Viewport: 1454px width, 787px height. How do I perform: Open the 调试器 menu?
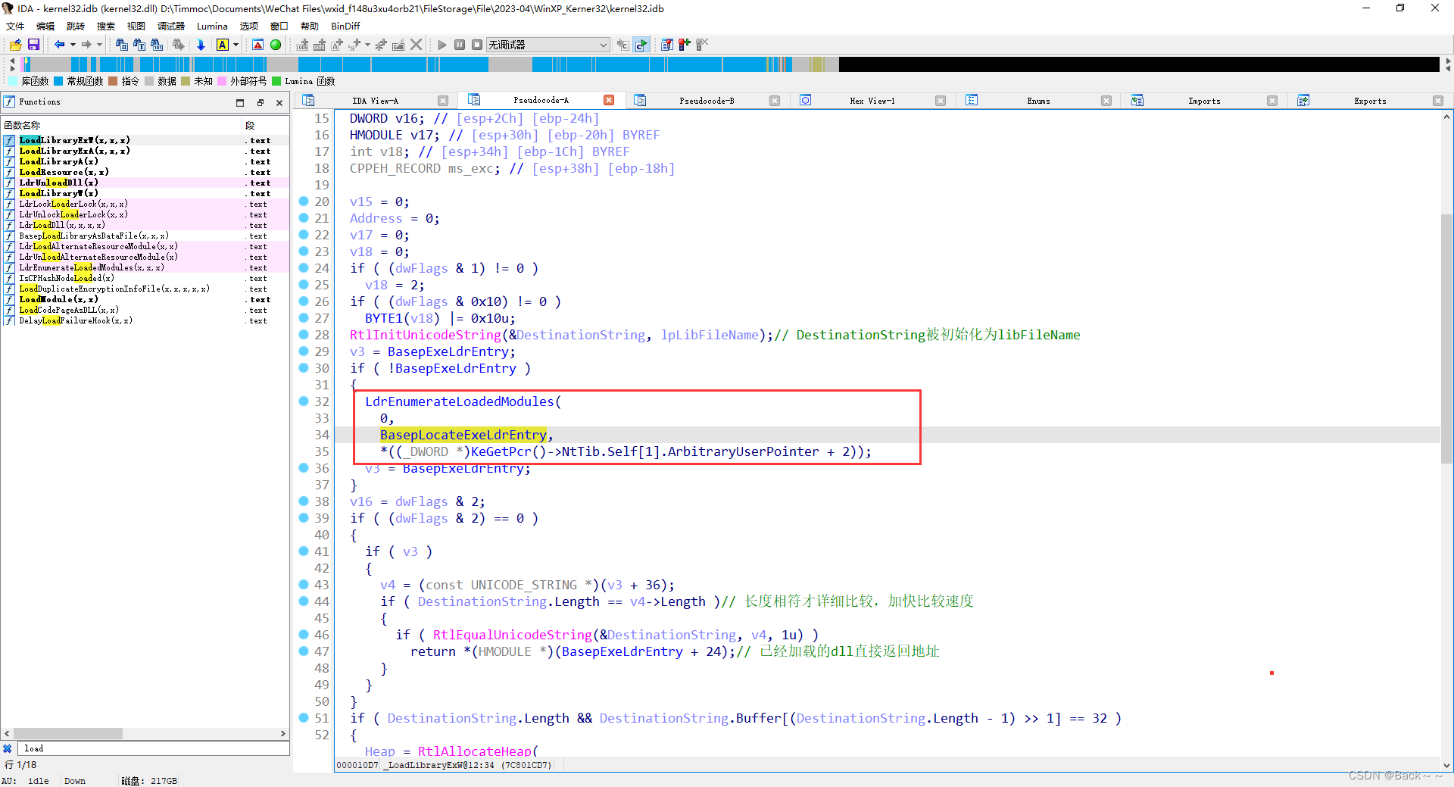[x=171, y=26]
